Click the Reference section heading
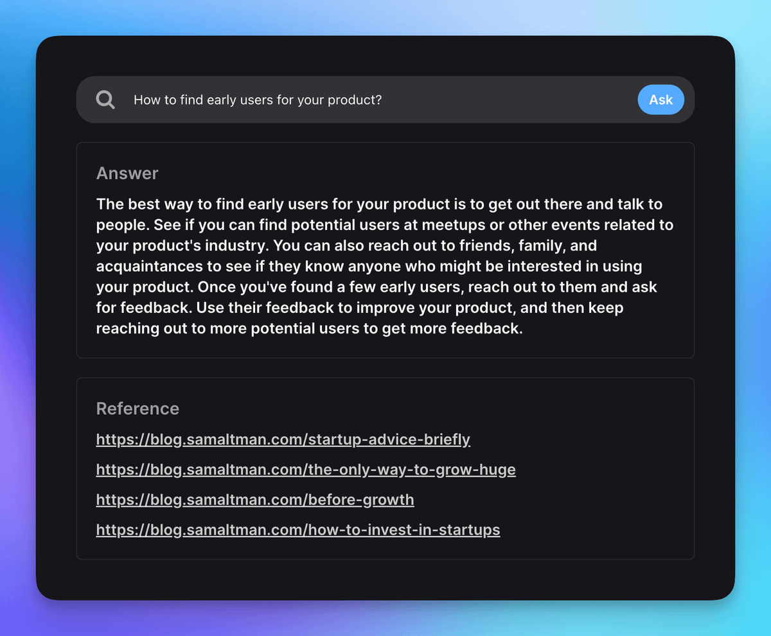Screen dimensions: 771x636 137,409
